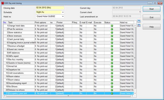
Task: Click status check icon for Cash journal daily
Action: 112,39
